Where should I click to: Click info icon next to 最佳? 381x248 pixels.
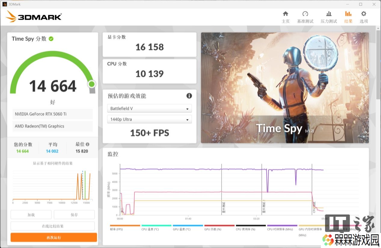click(x=88, y=144)
